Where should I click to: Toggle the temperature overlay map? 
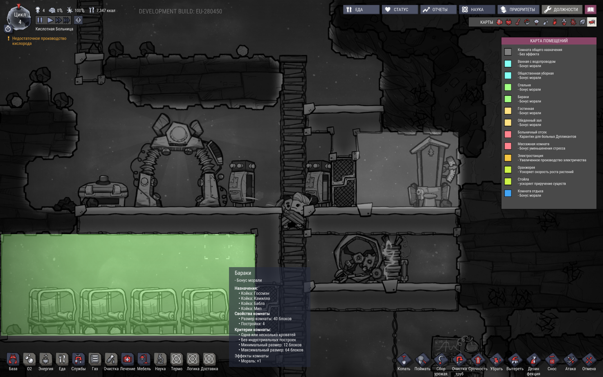(x=518, y=22)
